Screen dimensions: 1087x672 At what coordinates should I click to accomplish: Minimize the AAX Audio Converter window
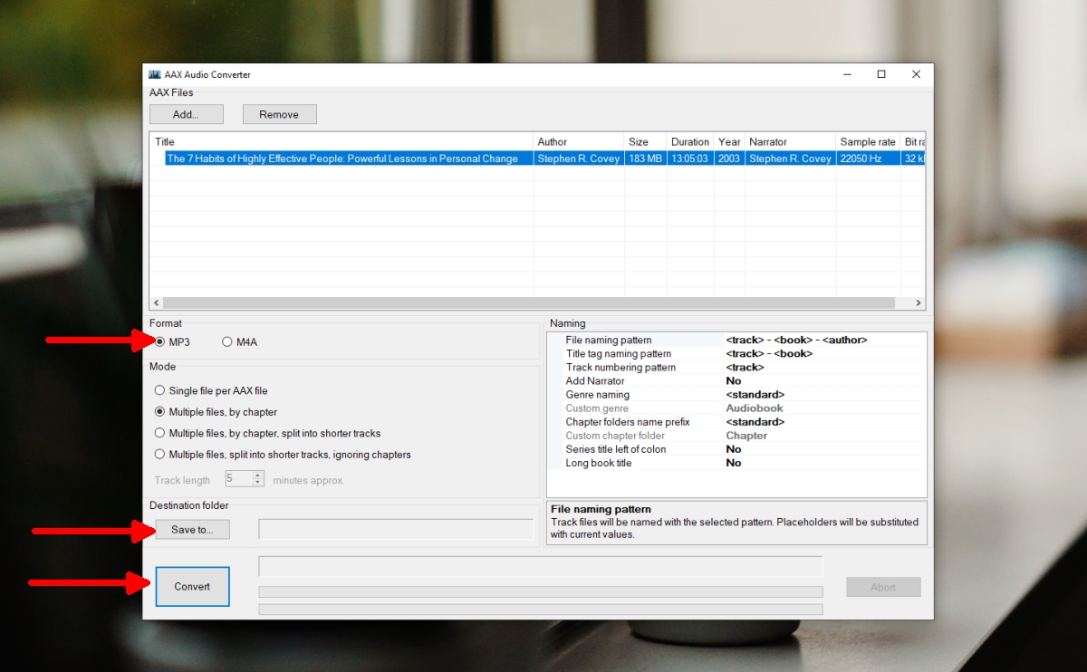845,74
